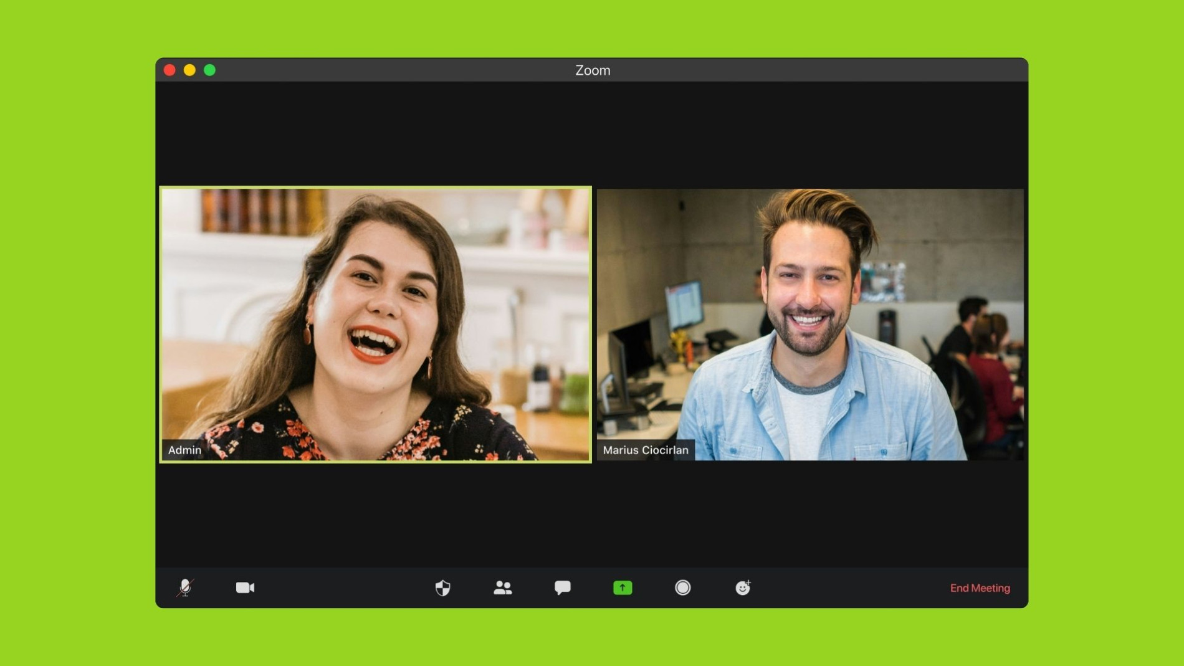Screen dimensions: 1184x666
Task: Toggle the video camera icon
Action: (x=245, y=588)
